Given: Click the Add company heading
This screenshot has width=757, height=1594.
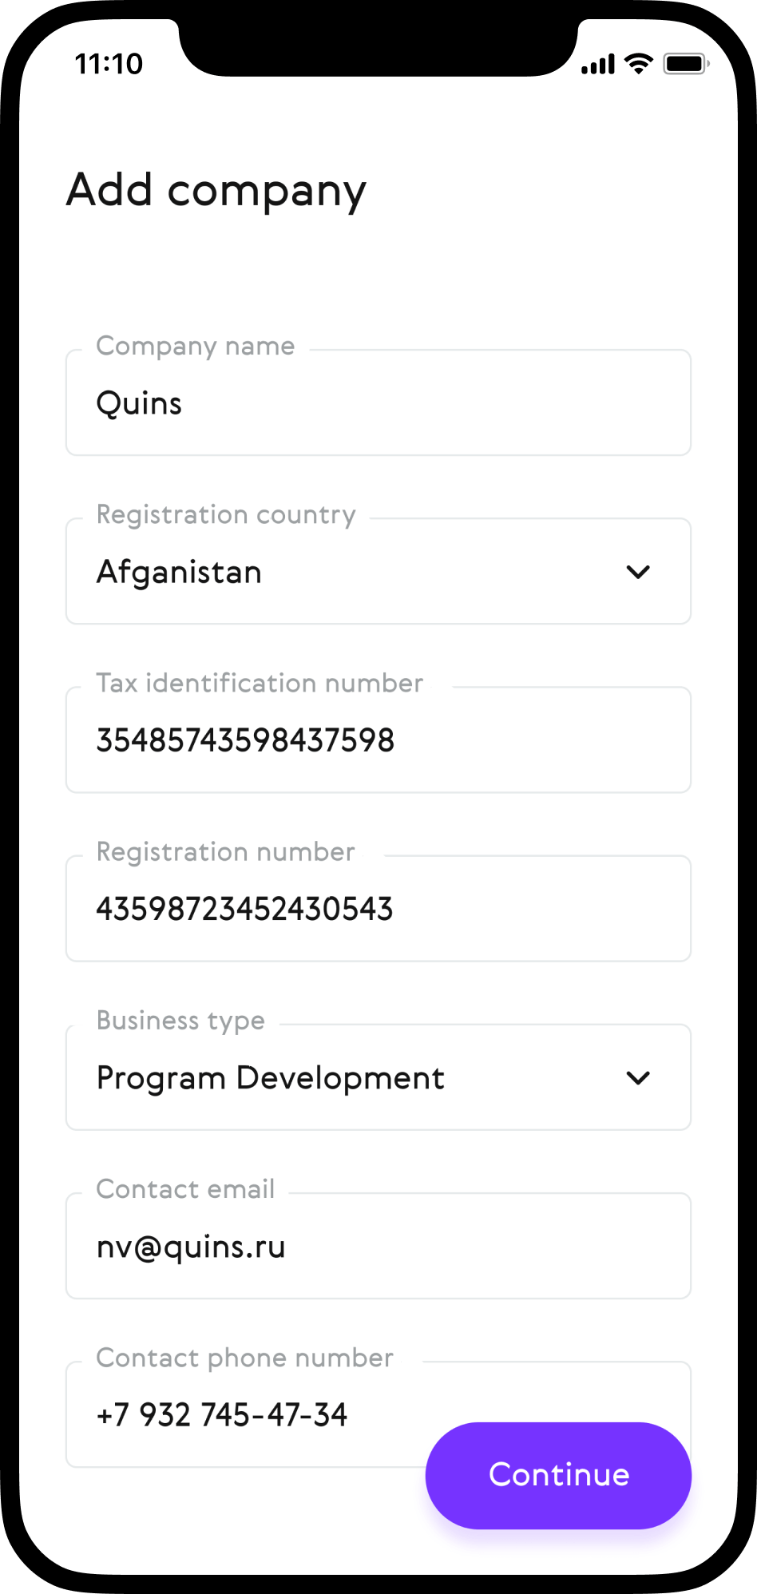Looking at the screenshot, I should point(216,190).
